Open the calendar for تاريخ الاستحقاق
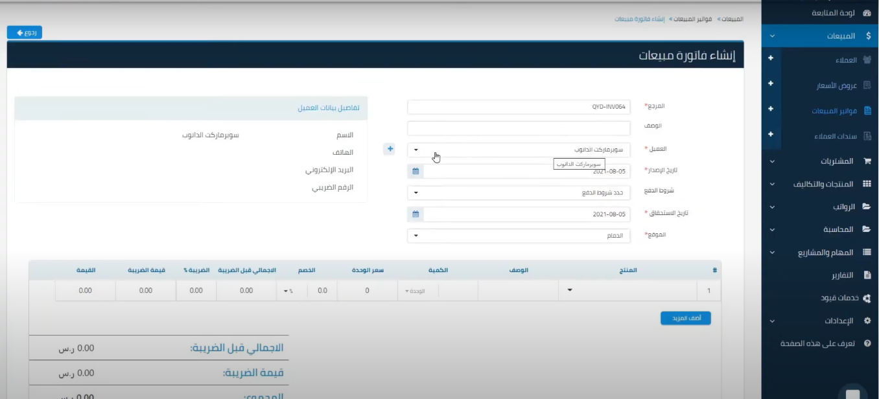Image resolution: width=879 pixels, height=399 pixels. pos(415,214)
